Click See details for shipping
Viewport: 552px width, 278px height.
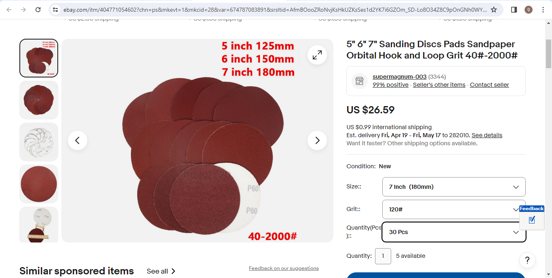coord(487,135)
